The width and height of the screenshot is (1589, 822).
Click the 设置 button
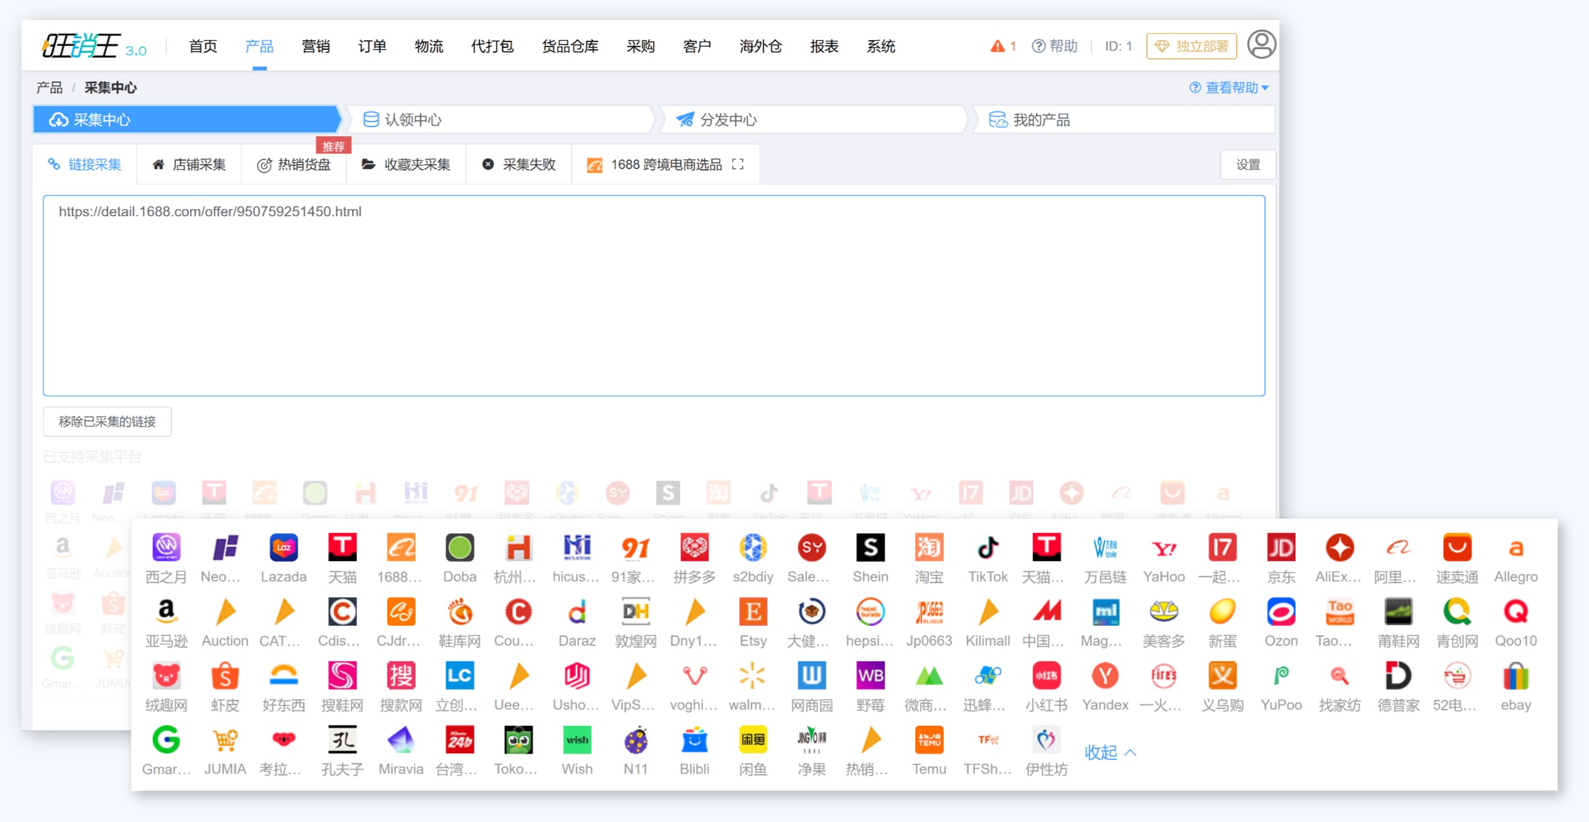coord(1247,165)
